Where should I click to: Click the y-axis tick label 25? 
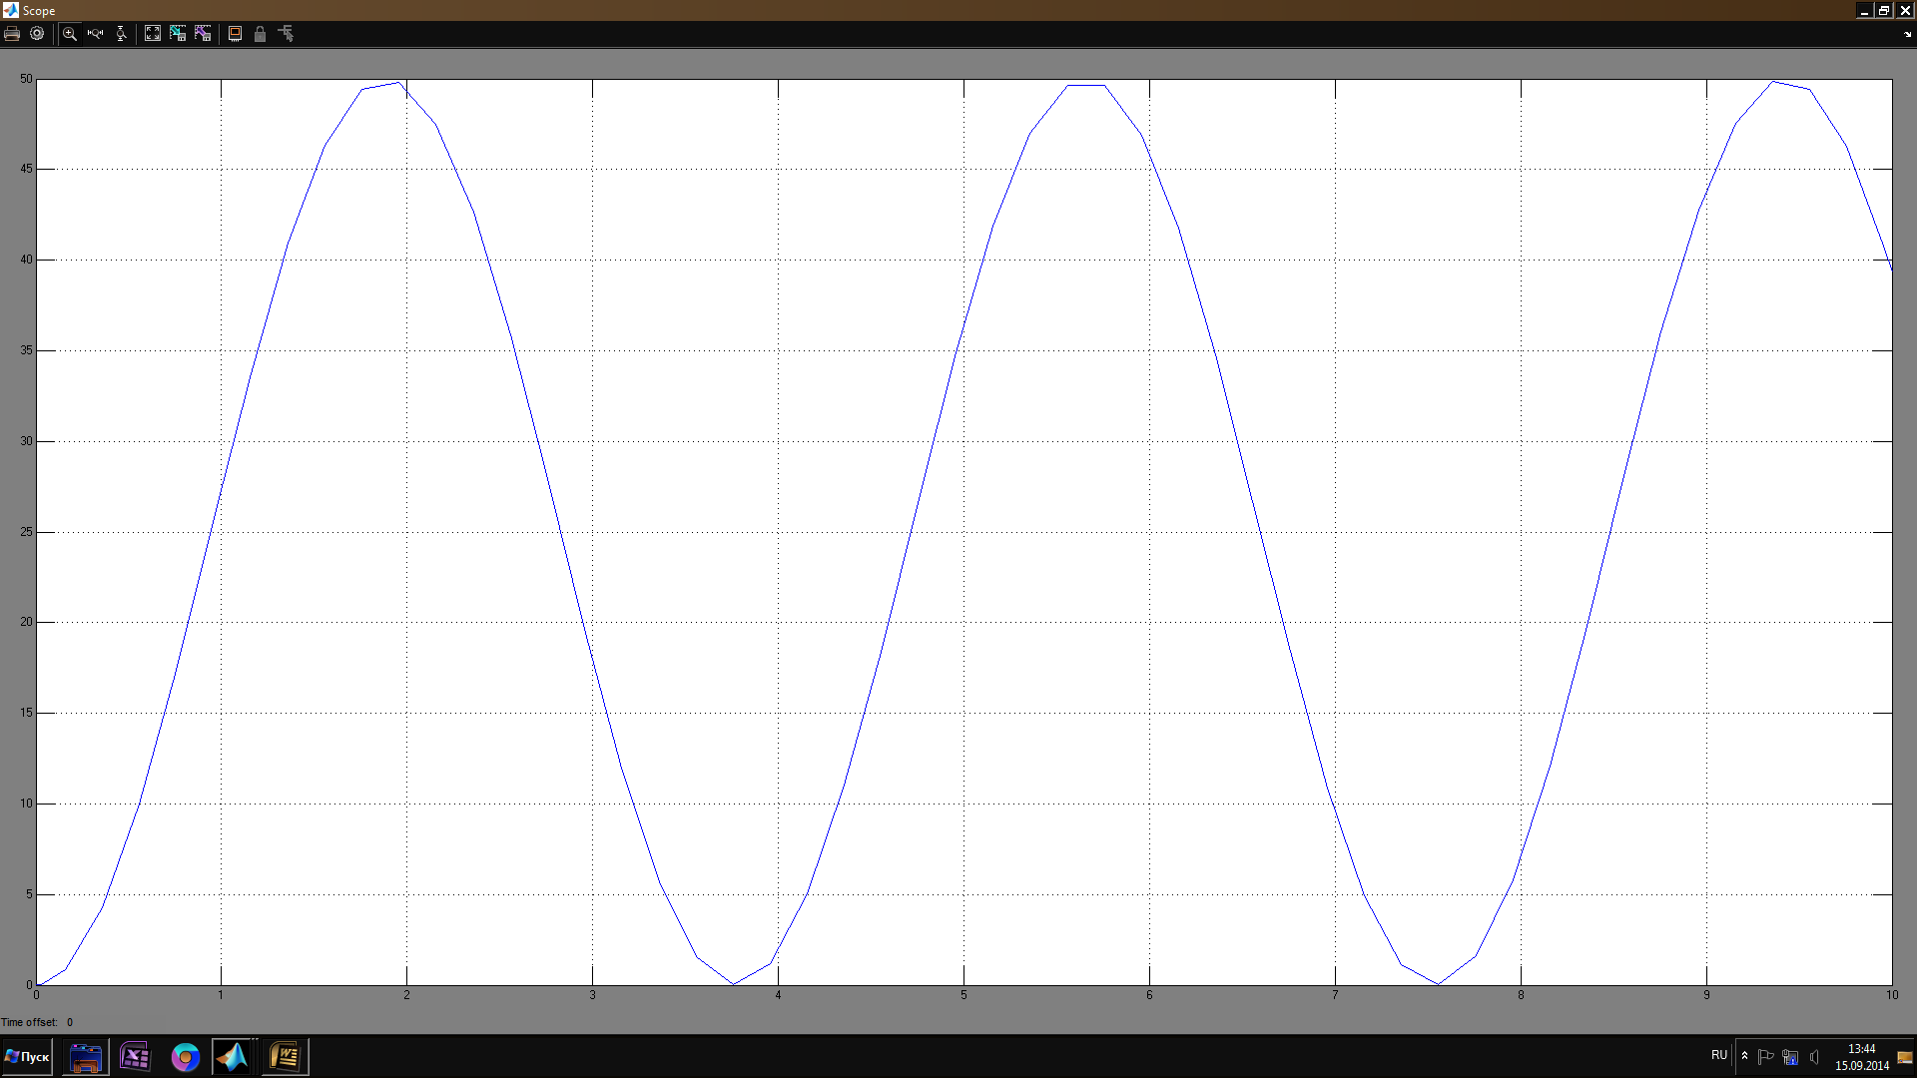pos(26,532)
